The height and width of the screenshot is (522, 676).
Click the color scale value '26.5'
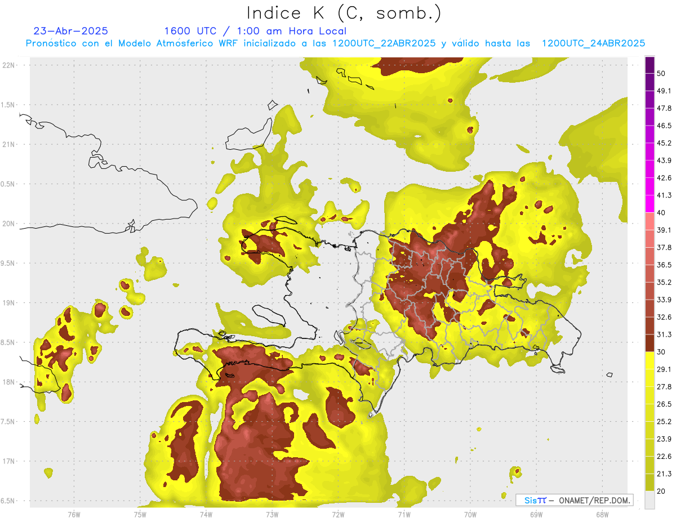pos(664,404)
